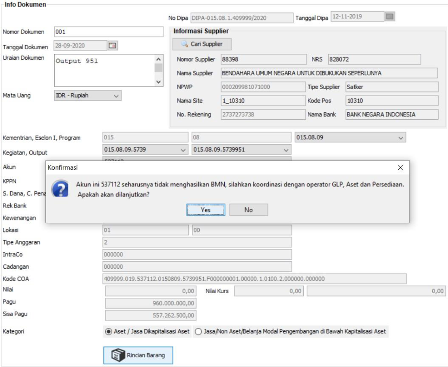The width and height of the screenshot is (448, 367).
Task: Click the Nomor Dokumen input field
Action: pos(109,32)
